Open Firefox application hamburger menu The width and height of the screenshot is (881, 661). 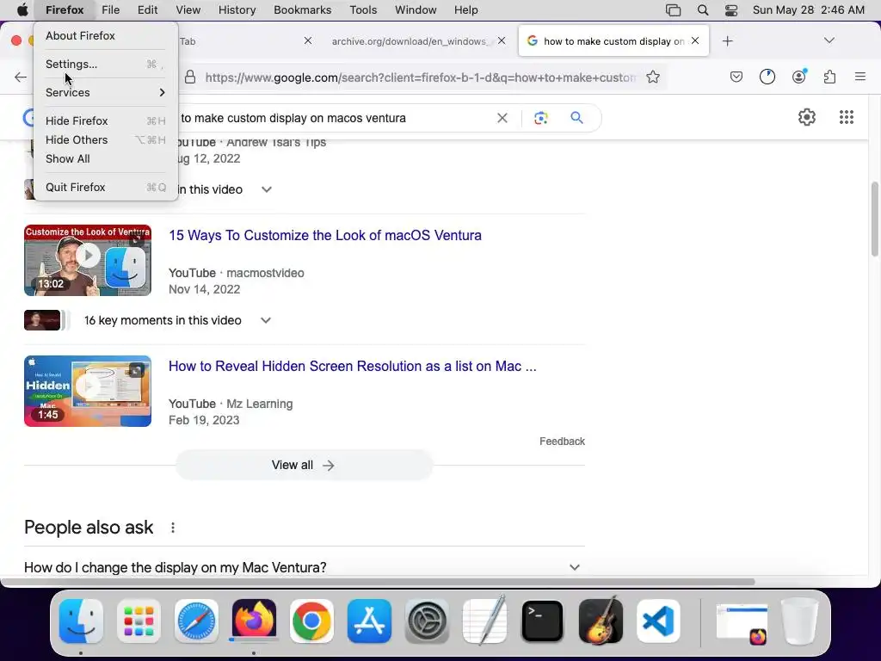pos(860,77)
